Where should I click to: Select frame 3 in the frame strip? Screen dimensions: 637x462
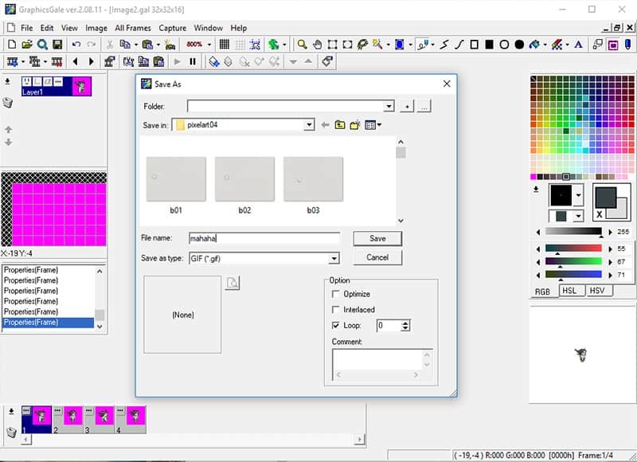(x=99, y=419)
